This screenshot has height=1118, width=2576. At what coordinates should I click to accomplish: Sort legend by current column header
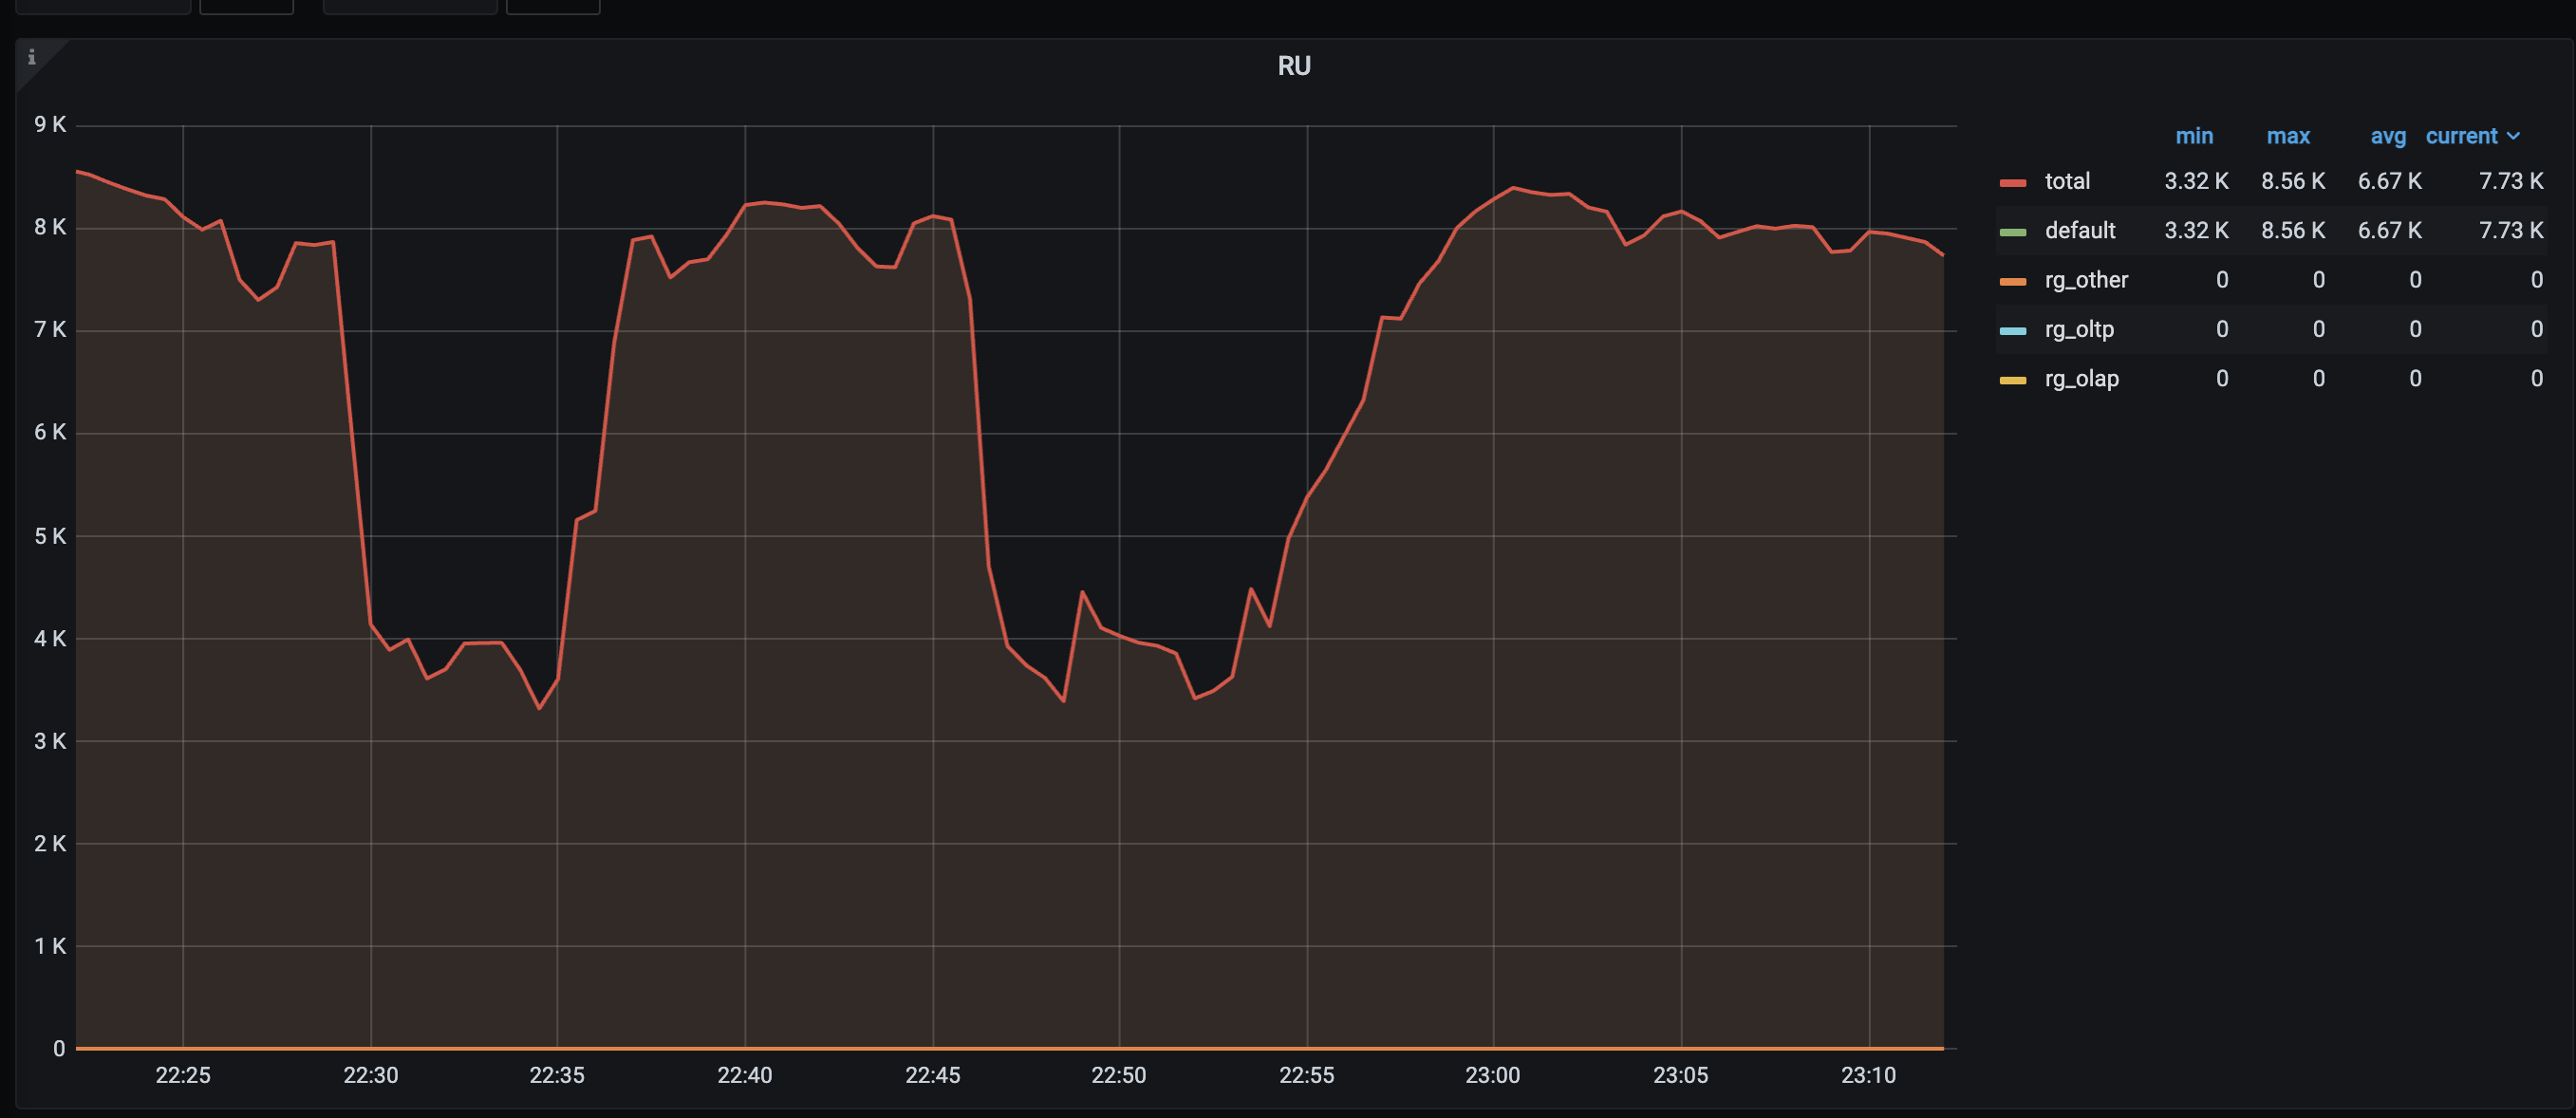coord(2461,136)
